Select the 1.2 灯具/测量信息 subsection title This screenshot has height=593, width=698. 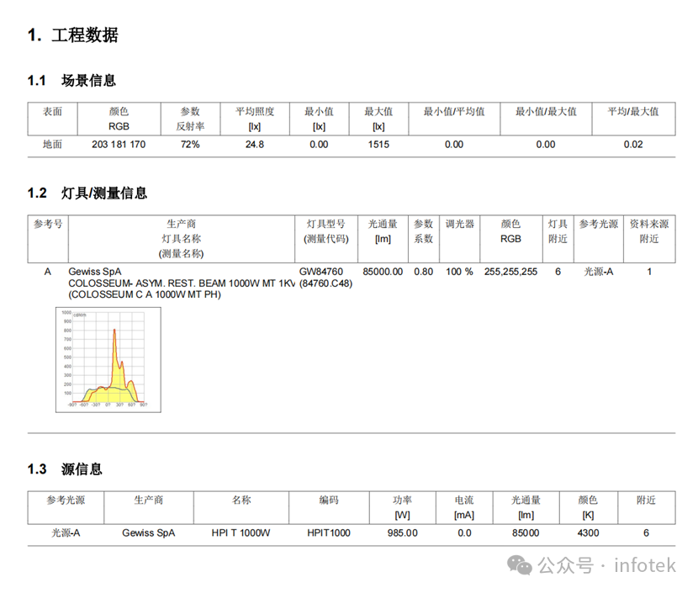[88, 192]
